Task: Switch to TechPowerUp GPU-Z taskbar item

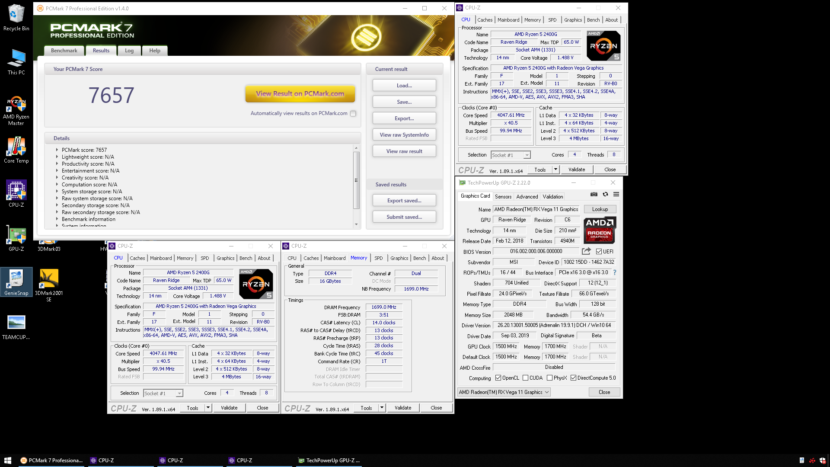Action: [x=329, y=461]
